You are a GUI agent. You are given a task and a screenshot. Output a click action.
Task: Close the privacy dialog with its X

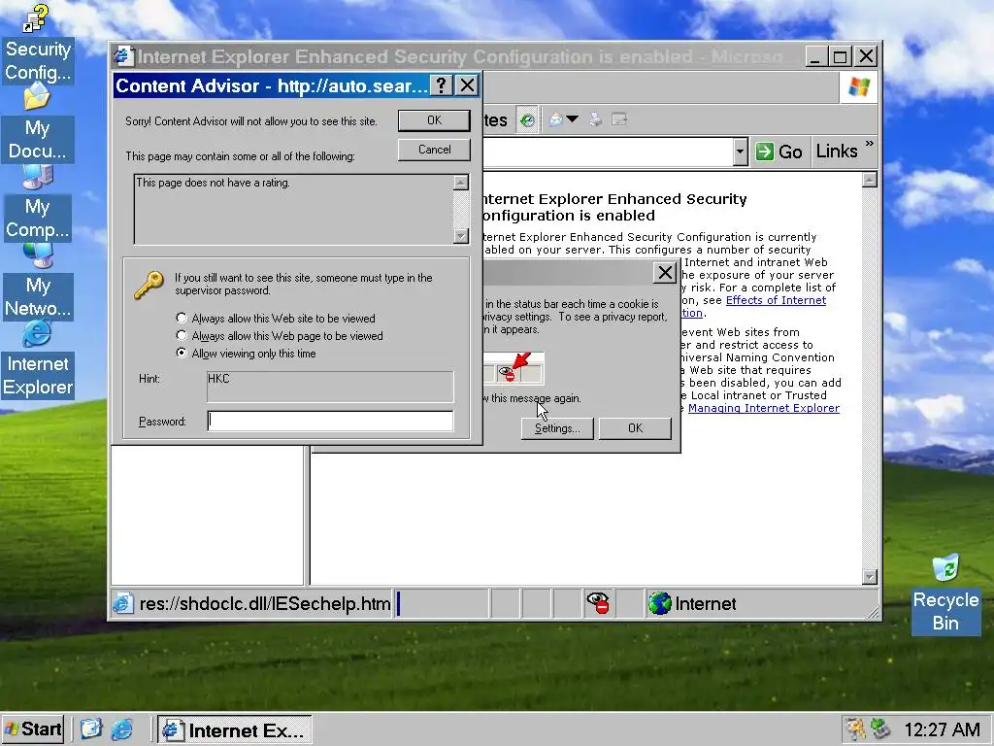(665, 273)
